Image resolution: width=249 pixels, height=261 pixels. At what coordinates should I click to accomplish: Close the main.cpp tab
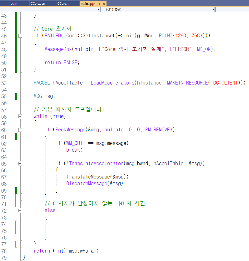(104, 4)
